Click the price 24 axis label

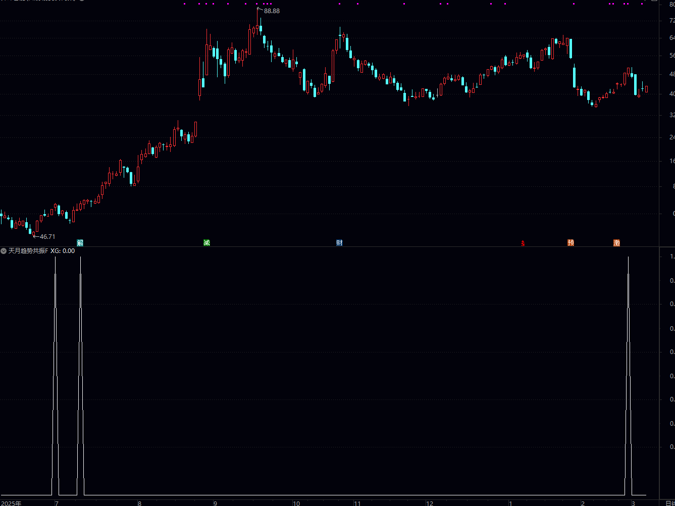point(671,137)
